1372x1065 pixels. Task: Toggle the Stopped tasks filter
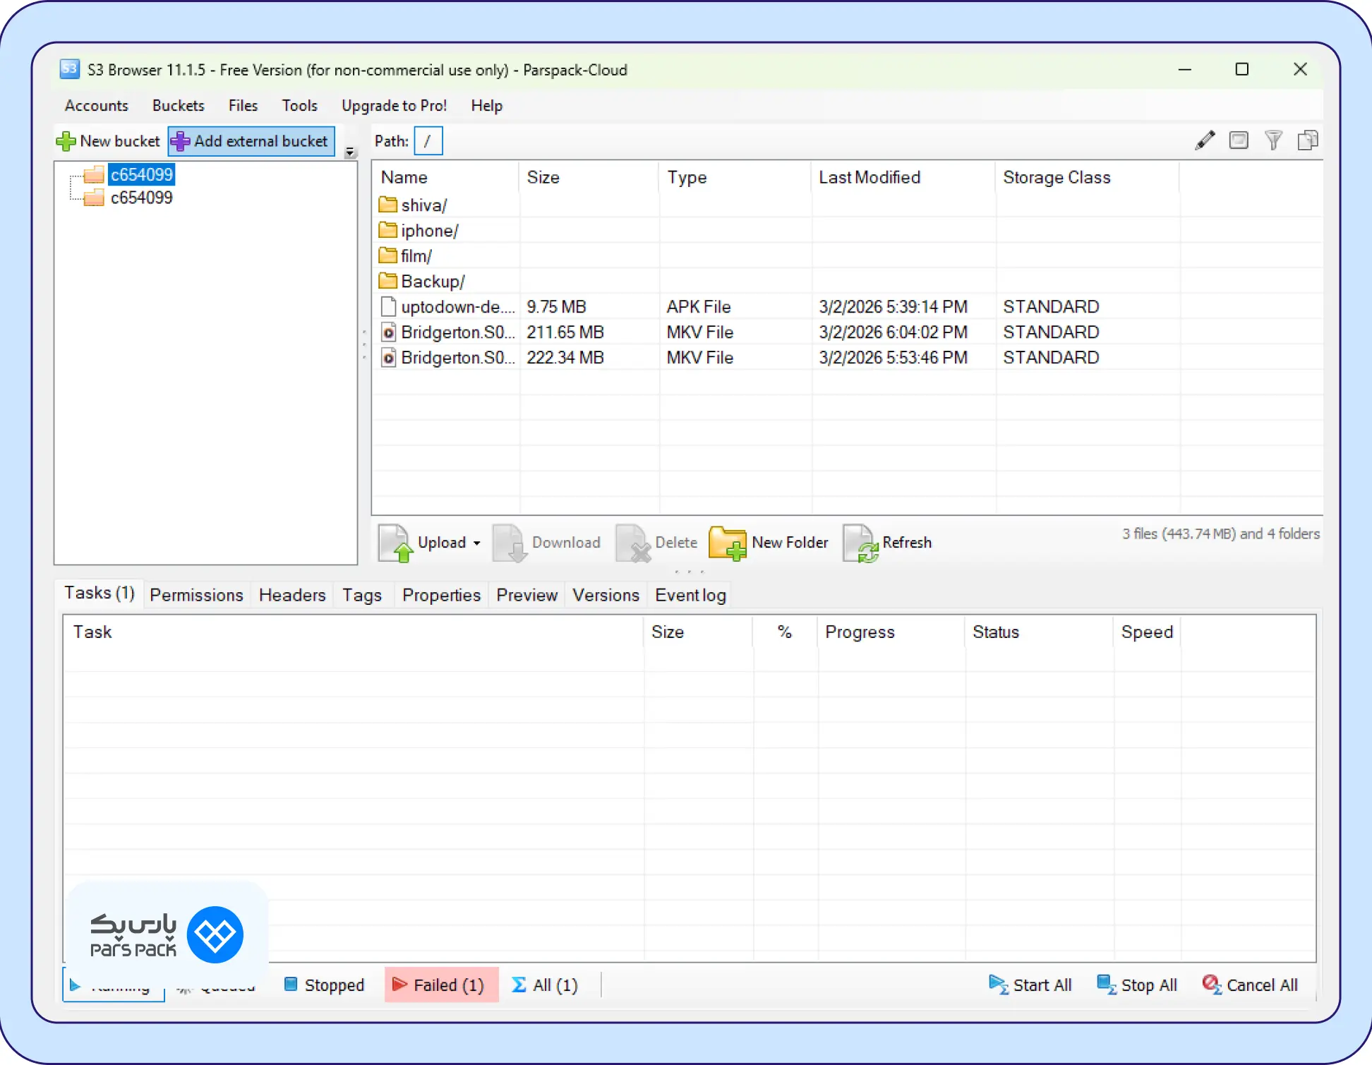324,985
